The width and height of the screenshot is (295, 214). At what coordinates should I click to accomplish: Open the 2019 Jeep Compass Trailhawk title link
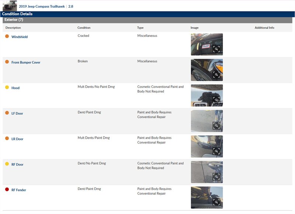[x=42, y=6]
